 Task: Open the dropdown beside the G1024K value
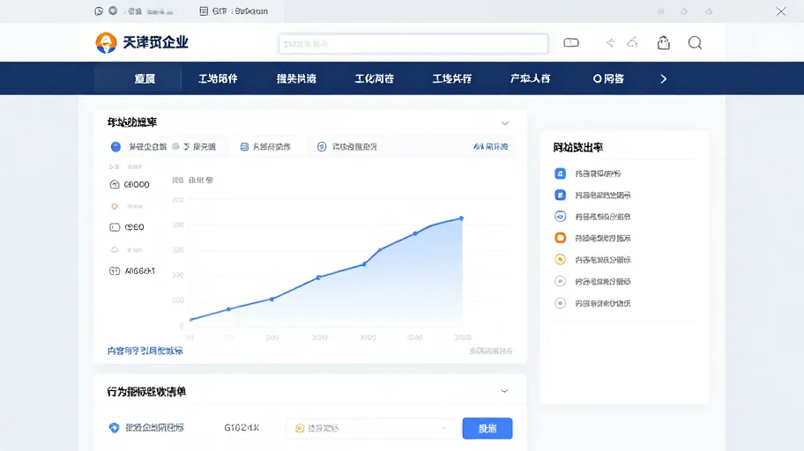(x=370, y=428)
